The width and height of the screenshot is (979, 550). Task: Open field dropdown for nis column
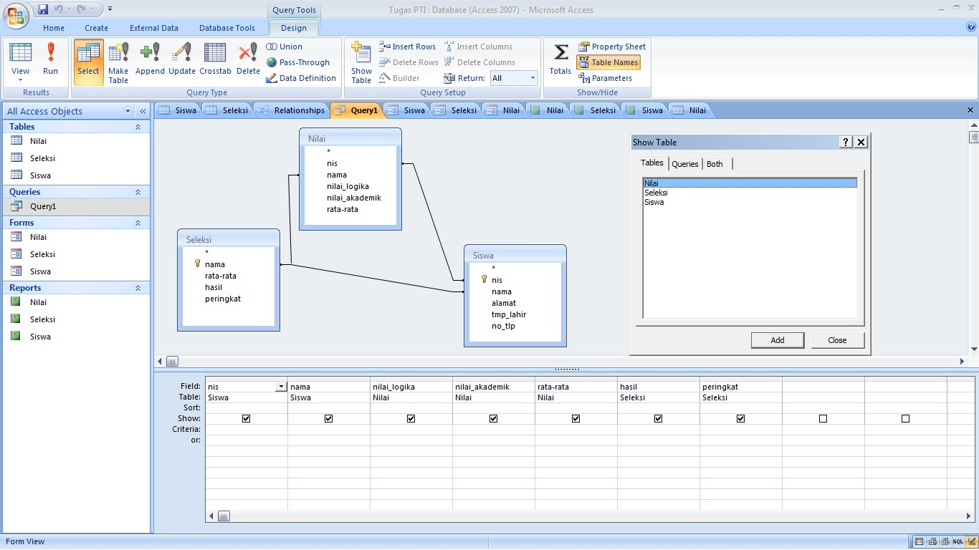pyautogui.click(x=281, y=387)
